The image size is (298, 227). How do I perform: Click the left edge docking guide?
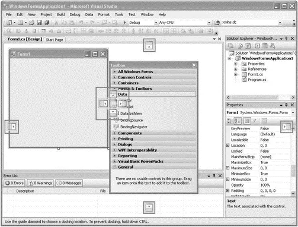point(12,127)
